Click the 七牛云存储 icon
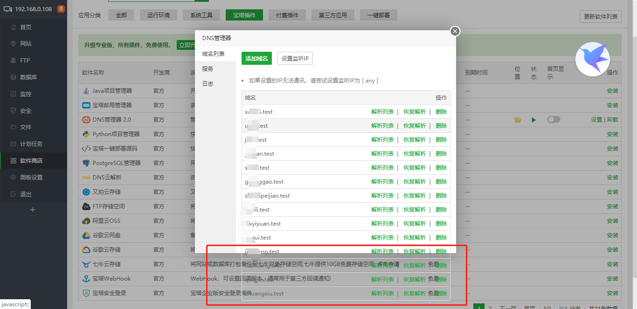Screen dimensions: 637x309 pos(86,264)
